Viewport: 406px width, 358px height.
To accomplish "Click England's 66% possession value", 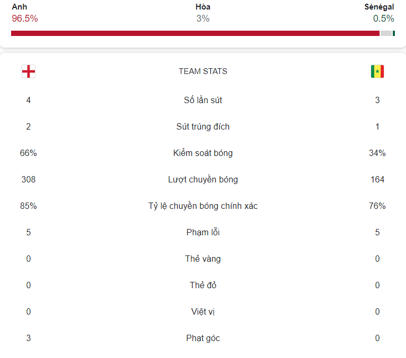I will [29, 153].
